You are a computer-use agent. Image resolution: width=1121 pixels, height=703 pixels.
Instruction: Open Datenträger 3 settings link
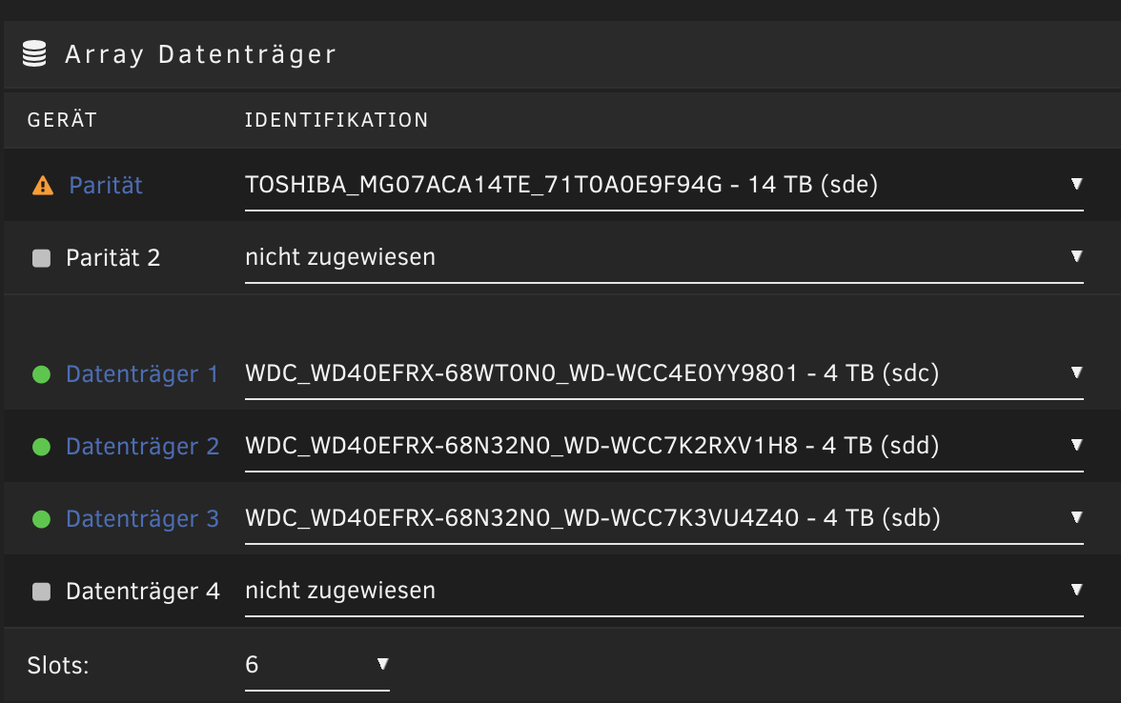(x=142, y=518)
